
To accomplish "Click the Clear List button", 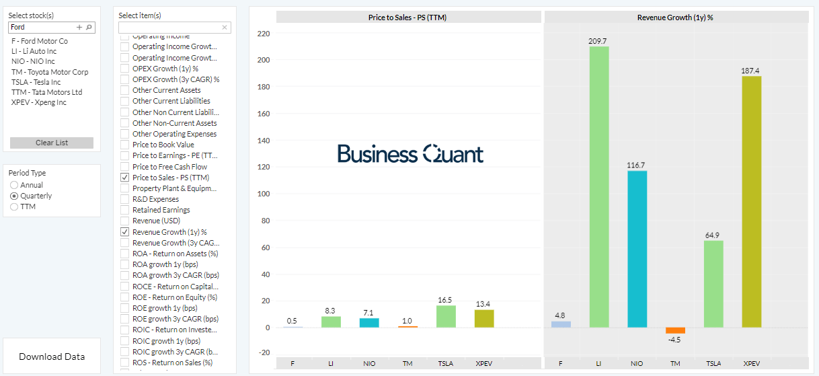I will [52, 143].
